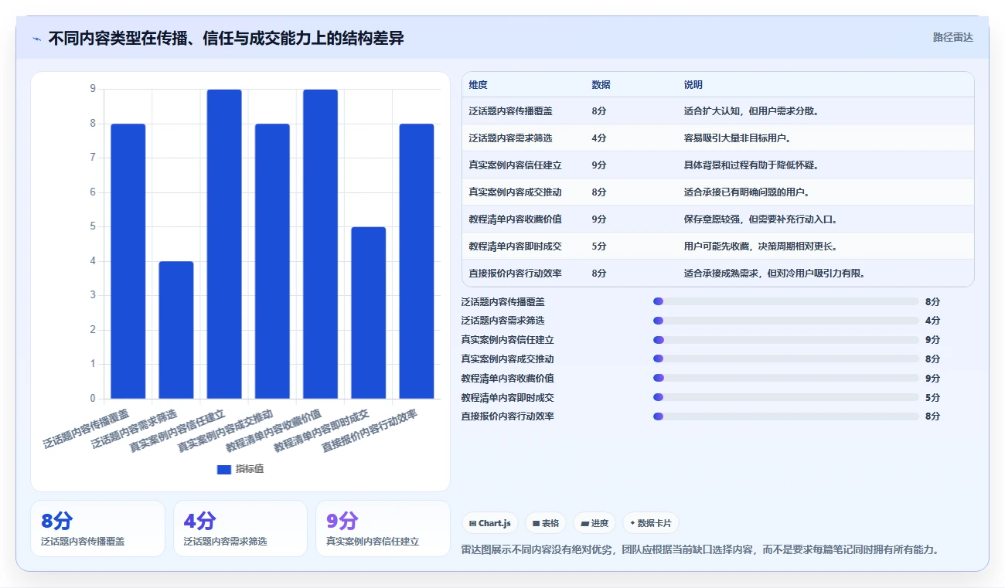The image size is (1005, 588).
Task: Click description 适合扩大认知，但用户需求分散。
Action: pos(752,111)
